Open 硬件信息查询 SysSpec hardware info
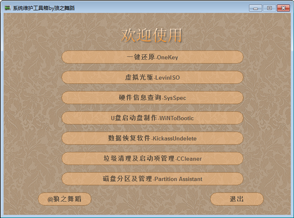Screen dimensions: 294x218 pyautogui.click(x=152, y=97)
